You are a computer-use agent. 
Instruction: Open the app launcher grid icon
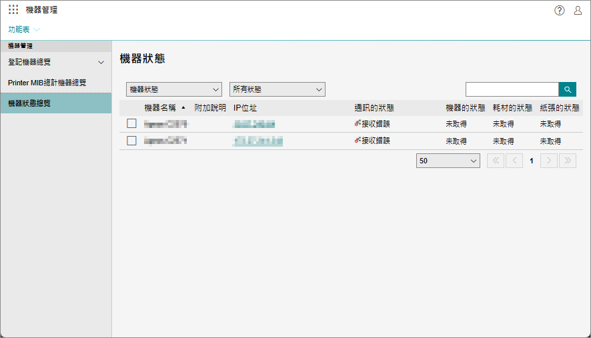point(13,10)
